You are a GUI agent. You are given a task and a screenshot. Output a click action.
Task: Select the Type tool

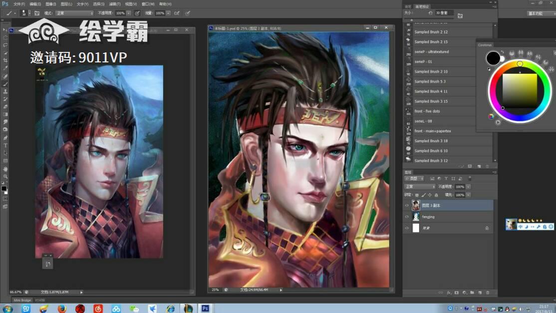(5, 145)
